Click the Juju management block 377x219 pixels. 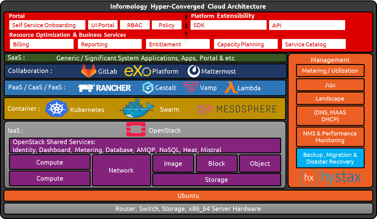click(x=330, y=85)
